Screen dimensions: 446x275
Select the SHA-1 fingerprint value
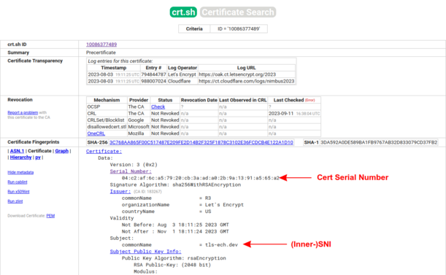click(x=379, y=142)
